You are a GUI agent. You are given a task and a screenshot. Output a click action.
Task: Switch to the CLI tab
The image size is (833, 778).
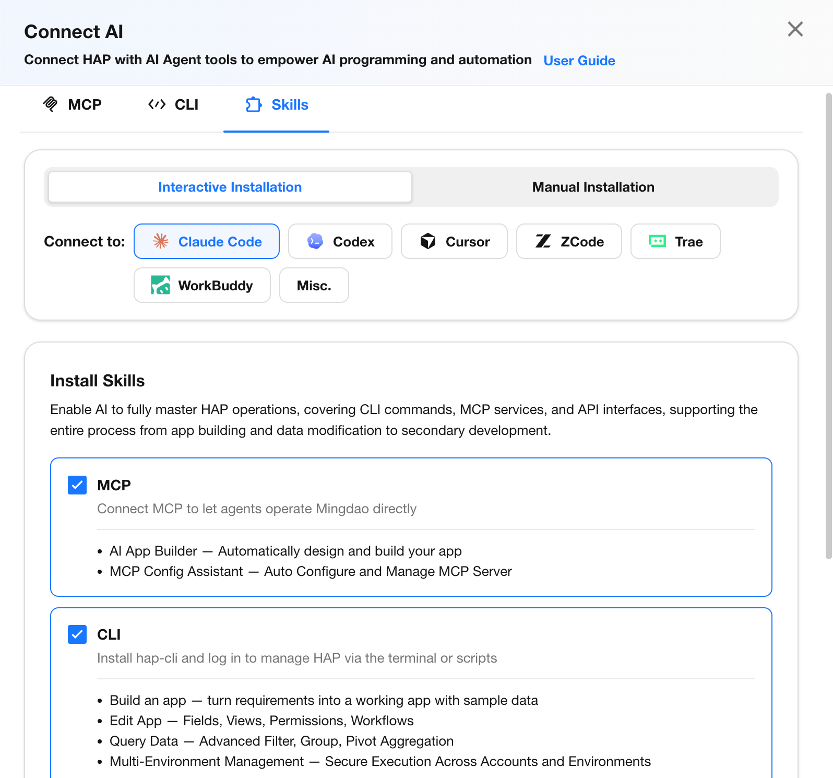point(173,105)
